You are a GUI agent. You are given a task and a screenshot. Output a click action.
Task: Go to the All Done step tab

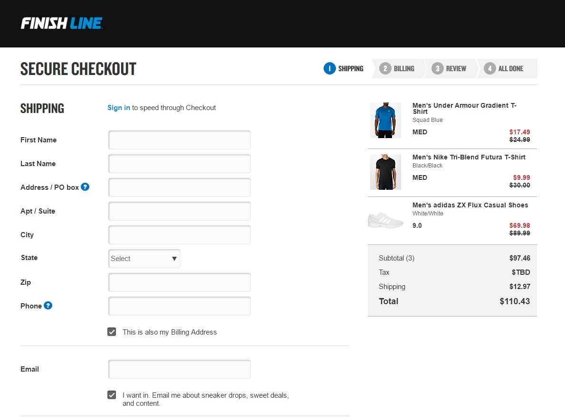[507, 68]
